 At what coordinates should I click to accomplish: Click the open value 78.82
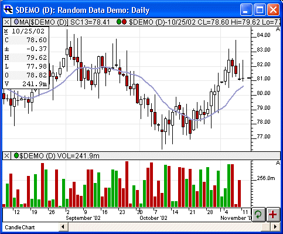[37, 75]
